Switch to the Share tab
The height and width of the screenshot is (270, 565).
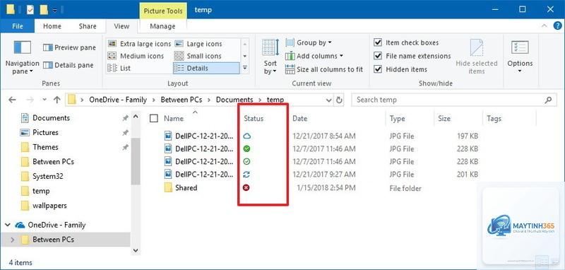click(x=88, y=26)
